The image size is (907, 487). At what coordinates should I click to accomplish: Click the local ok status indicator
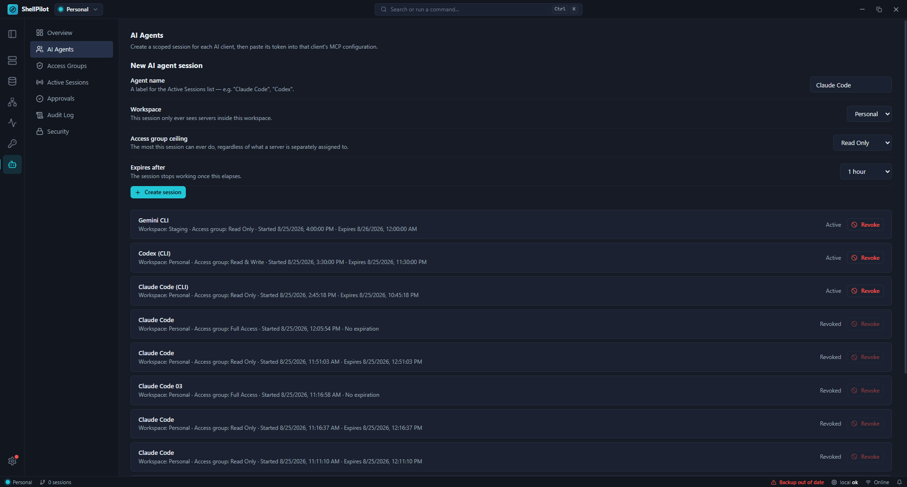coord(845,482)
